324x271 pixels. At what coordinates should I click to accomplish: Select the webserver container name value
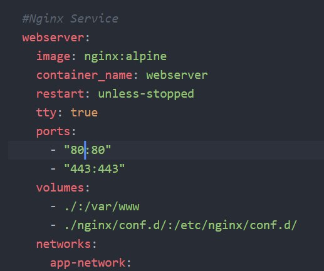177,75
